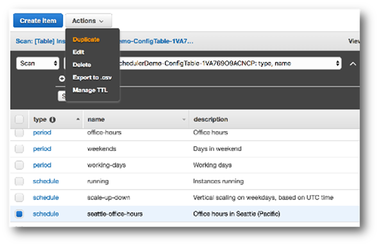Image resolution: width=379 pixels, height=246 pixels.
Task: Open the schedule link for scale-up-down
Action: [x=46, y=198]
